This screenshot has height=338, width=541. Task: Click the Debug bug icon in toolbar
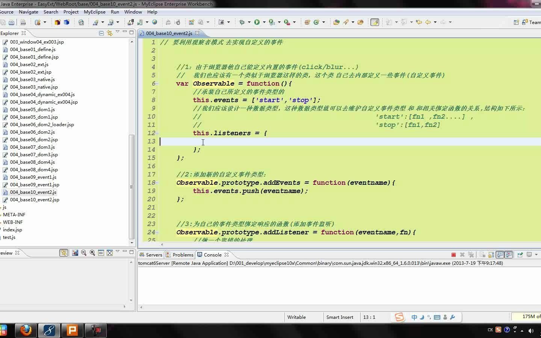tap(242, 22)
